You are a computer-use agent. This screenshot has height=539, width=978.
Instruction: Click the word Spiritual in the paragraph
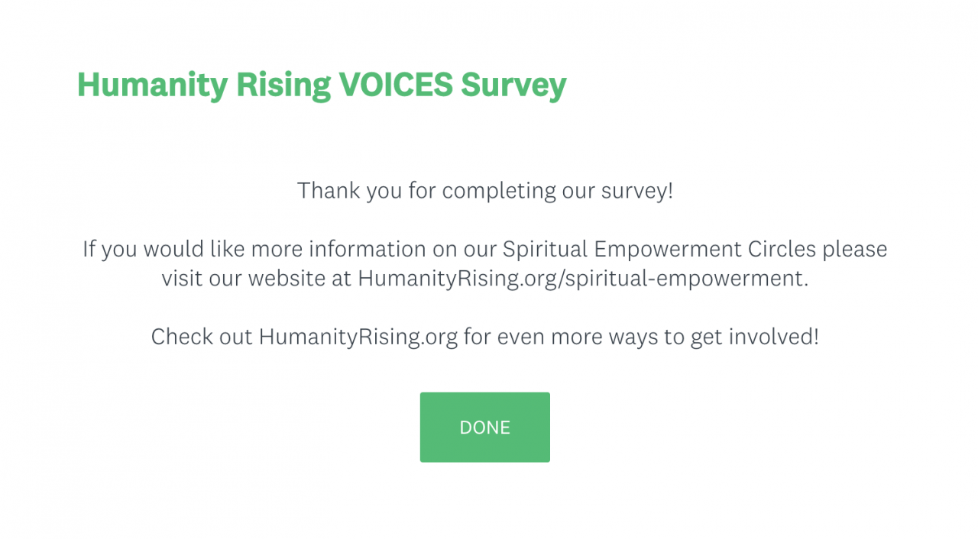[545, 250]
